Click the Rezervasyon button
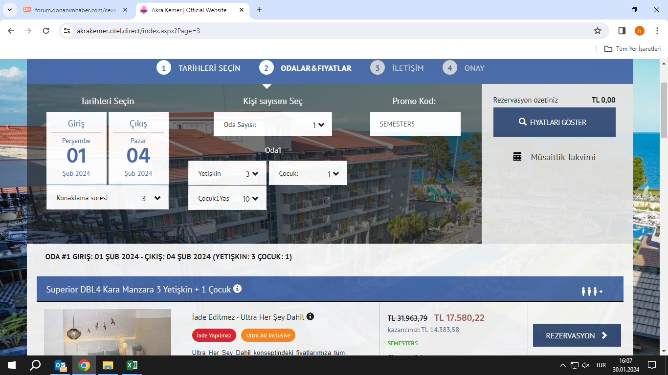 (x=577, y=335)
